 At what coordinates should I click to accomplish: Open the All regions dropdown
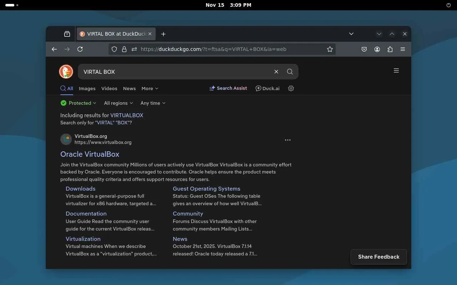(119, 103)
